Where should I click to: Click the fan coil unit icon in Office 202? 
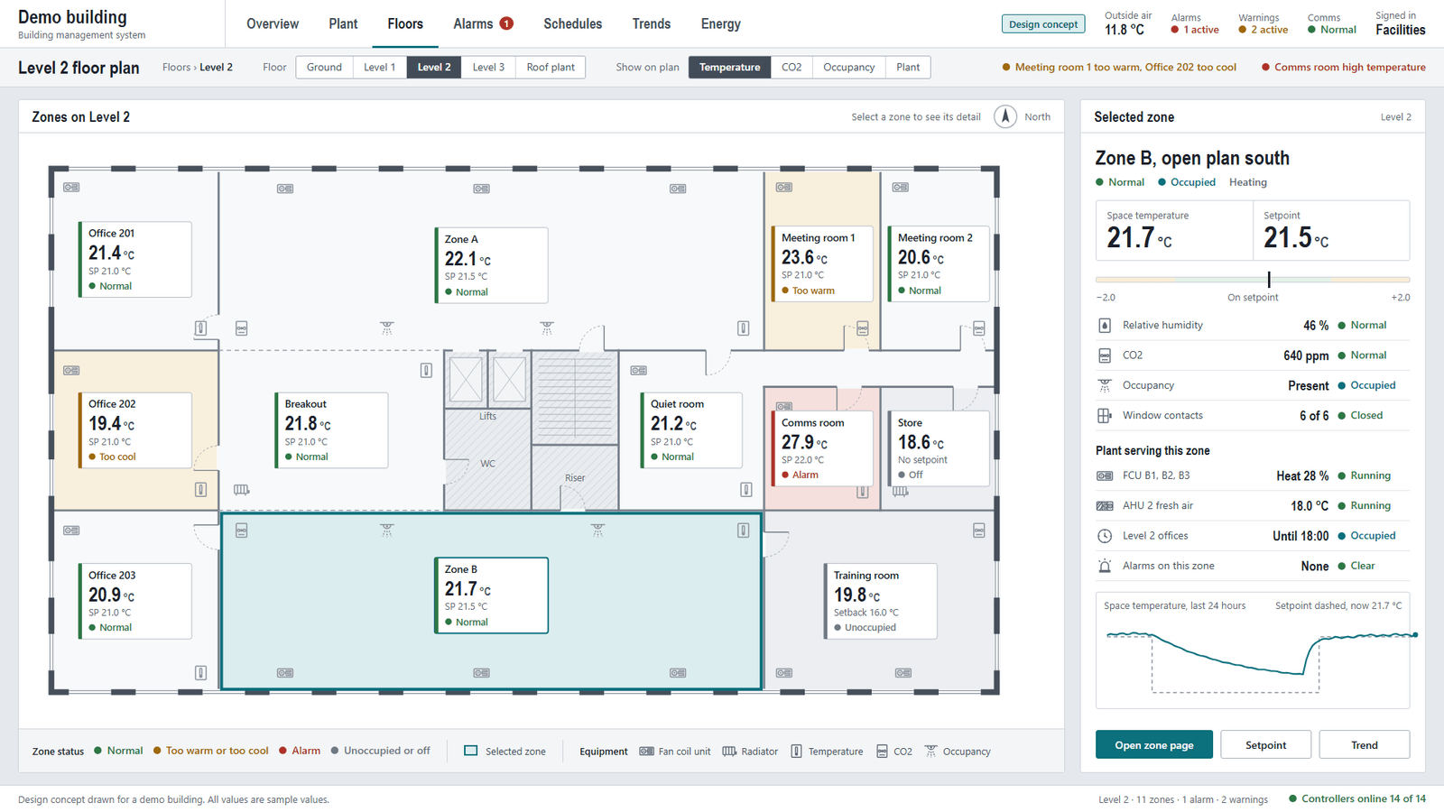(x=71, y=371)
